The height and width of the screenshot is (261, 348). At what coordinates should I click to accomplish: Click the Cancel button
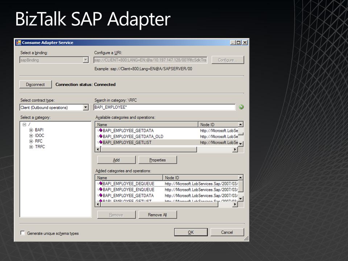(x=227, y=232)
